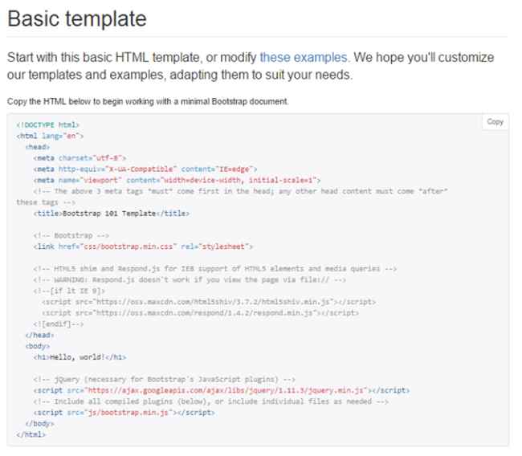Click the "Copy the HTML below" instruction text
522x456 pixels.
[147, 102]
